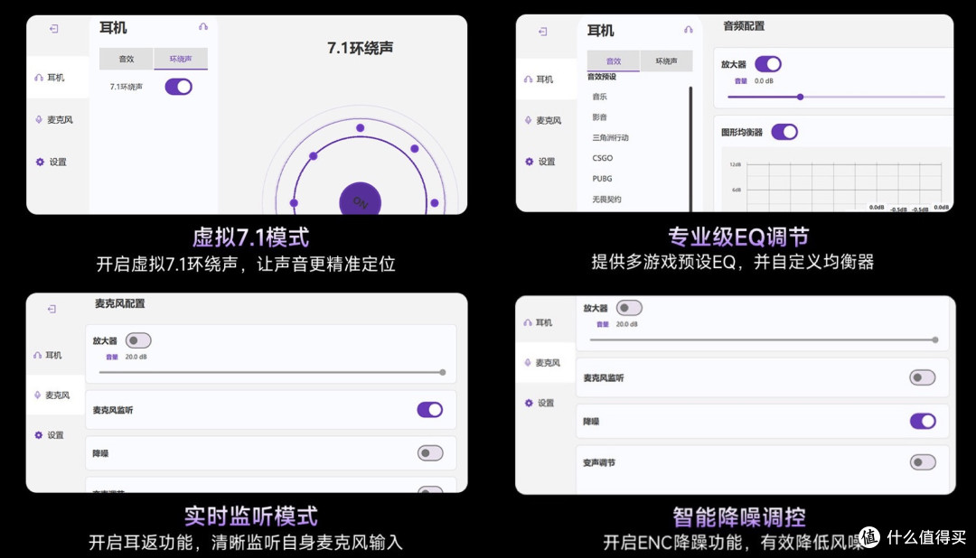Click headphone icon beside 耳机 title in 虚拟7.1模式 panel
The image size is (976, 558).
pos(203,27)
